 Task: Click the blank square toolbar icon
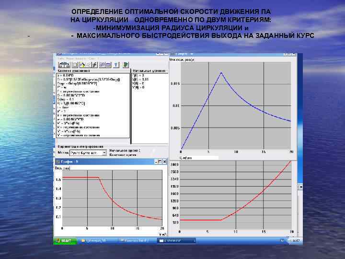(x=75, y=65)
